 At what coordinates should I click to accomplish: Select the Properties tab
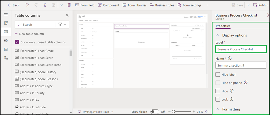click(x=223, y=26)
